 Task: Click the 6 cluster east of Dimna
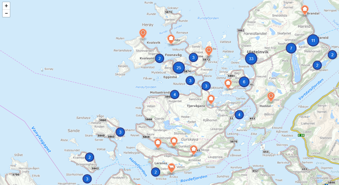point(244,82)
